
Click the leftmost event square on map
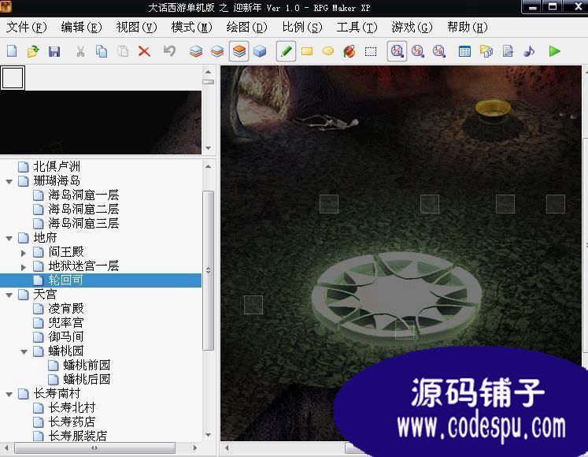coord(253,305)
